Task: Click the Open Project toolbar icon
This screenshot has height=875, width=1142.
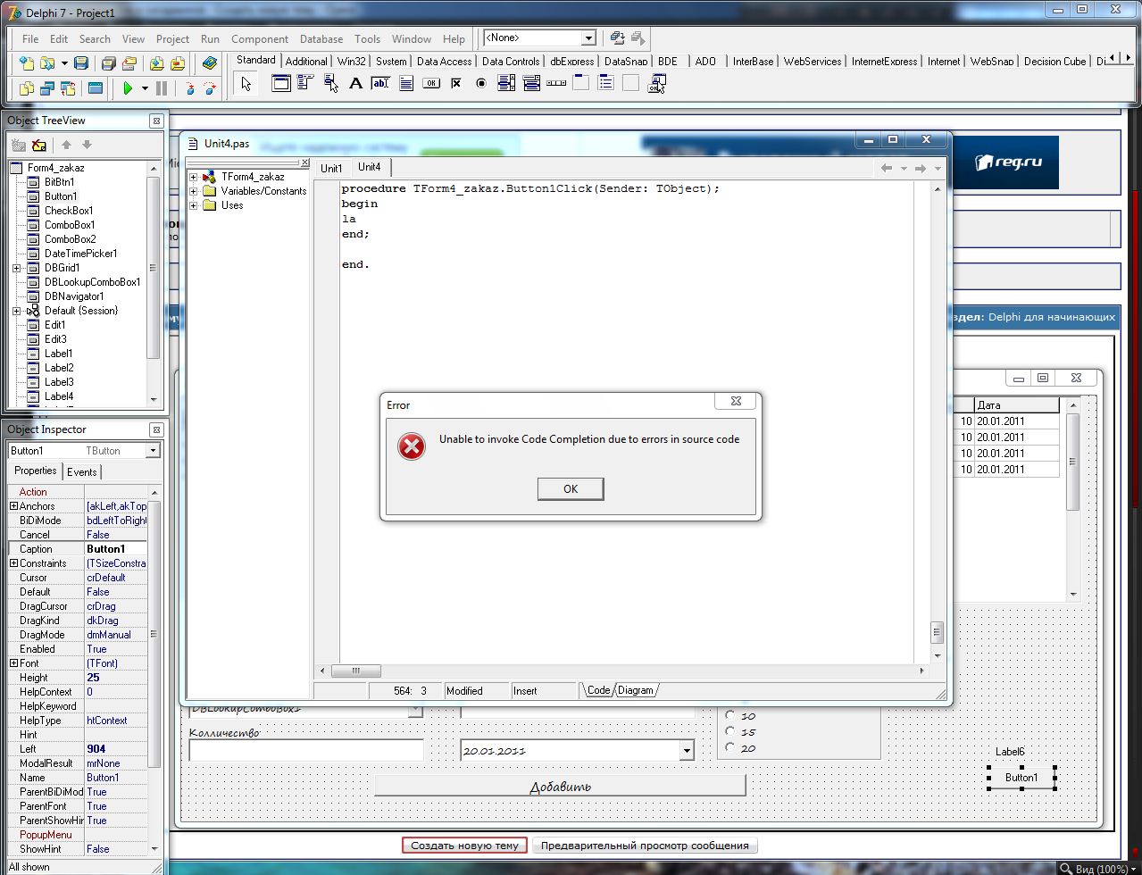Action: (129, 63)
